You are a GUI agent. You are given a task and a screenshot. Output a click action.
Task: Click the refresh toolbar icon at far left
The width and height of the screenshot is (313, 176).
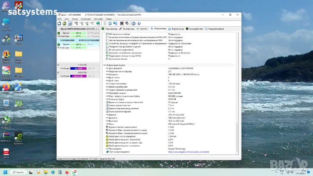click(59, 23)
